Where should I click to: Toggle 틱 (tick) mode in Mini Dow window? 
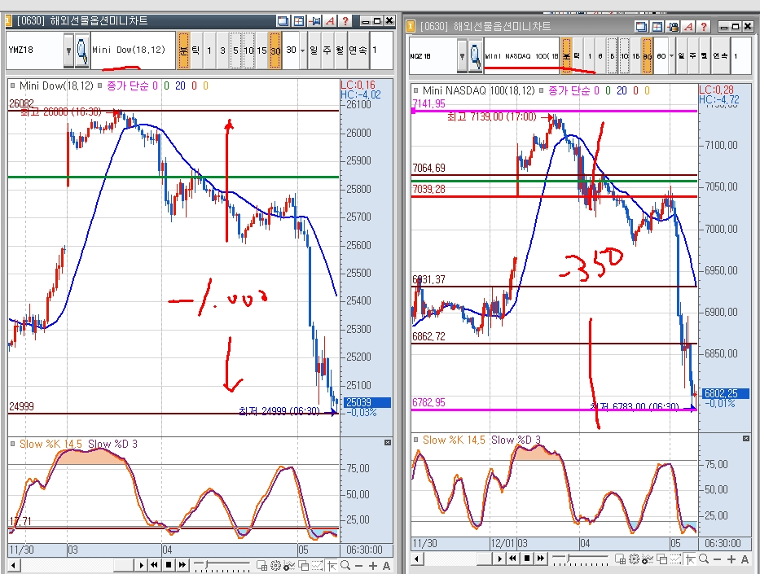click(195, 50)
